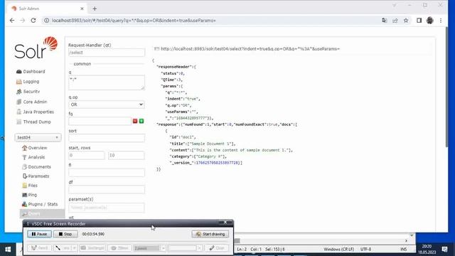The height and width of the screenshot is (256, 455).
Task: Remove fq row with red minus icon
Action: 135,121
